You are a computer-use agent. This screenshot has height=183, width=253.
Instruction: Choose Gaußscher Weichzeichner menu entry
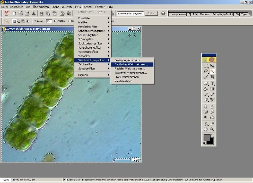click(131, 64)
